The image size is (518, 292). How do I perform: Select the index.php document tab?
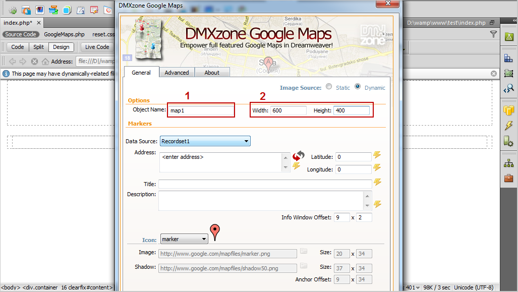(18, 23)
